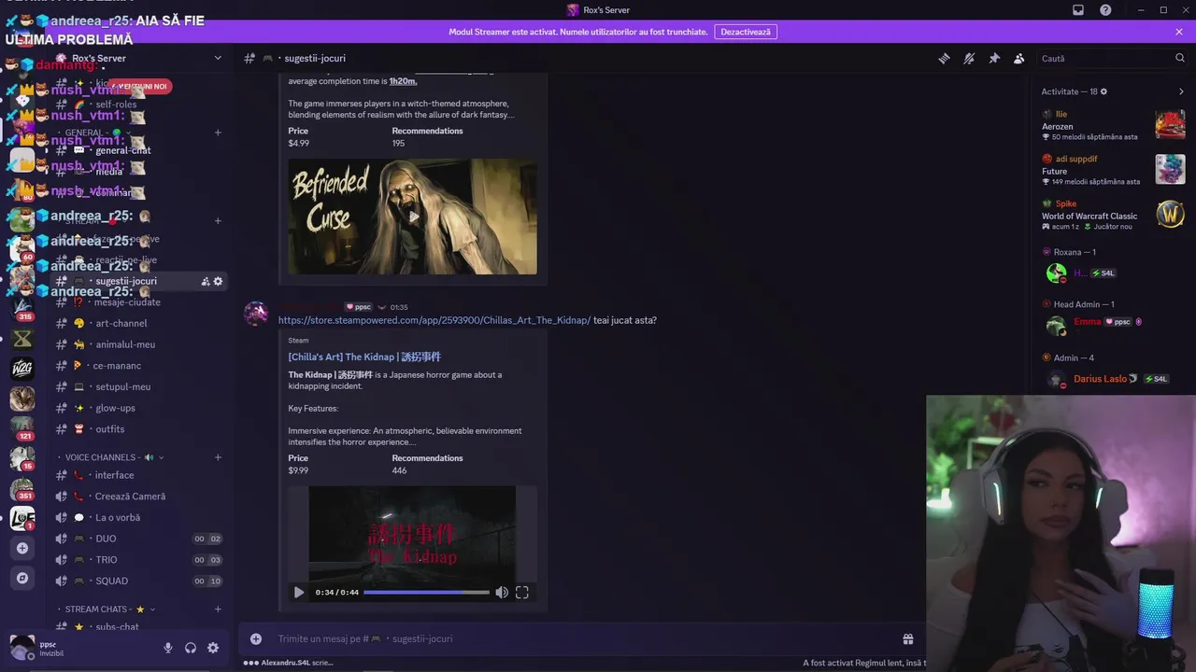Play the Kidnap video
Image resolution: width=1196 pixels, height=672 pixels.
tap(299, 593)
